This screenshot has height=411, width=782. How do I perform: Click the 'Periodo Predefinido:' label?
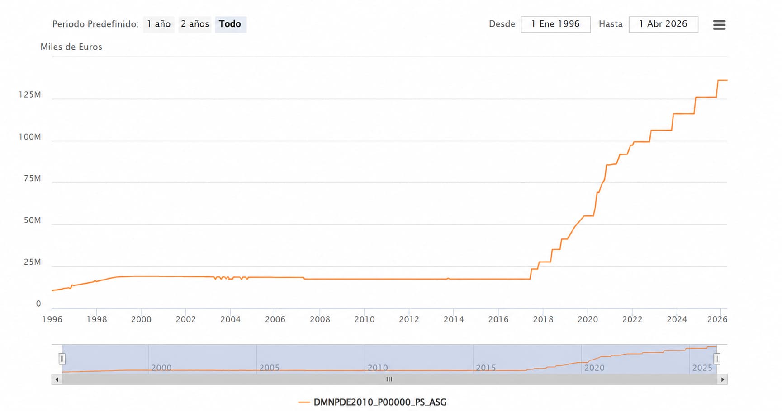(x=95, y=24)
